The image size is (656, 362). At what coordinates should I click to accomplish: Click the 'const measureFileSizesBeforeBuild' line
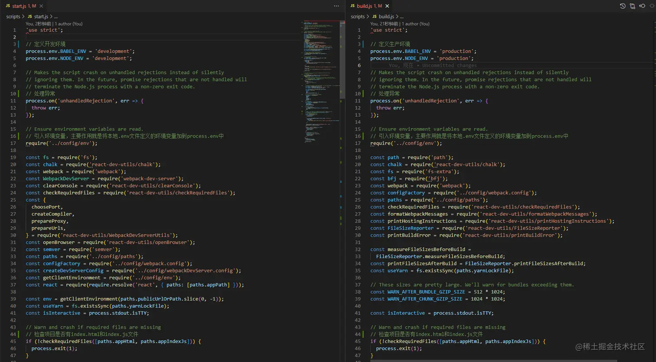point(421,249)
